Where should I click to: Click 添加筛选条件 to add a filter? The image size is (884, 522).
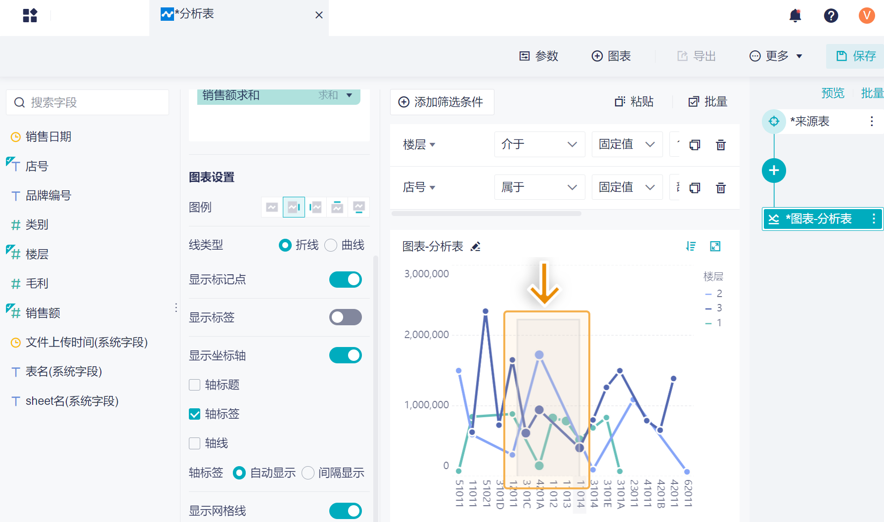(442, 102)
